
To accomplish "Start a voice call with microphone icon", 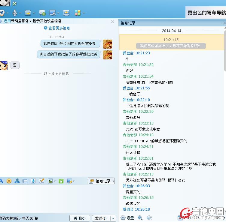I will pos(15,13).
